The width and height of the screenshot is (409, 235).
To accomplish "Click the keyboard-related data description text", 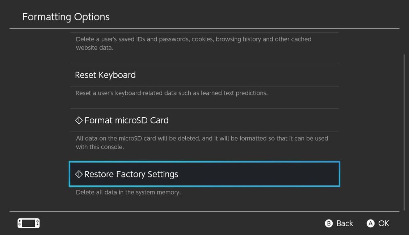I will 171,93.
